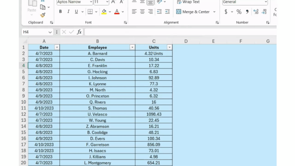The image size is (295, 166).
Task: Center align text horizontally
Action: (142, 12)
